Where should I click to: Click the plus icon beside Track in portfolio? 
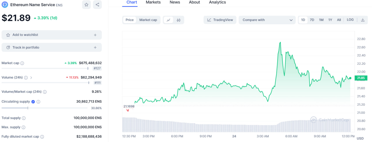(95, 47)
